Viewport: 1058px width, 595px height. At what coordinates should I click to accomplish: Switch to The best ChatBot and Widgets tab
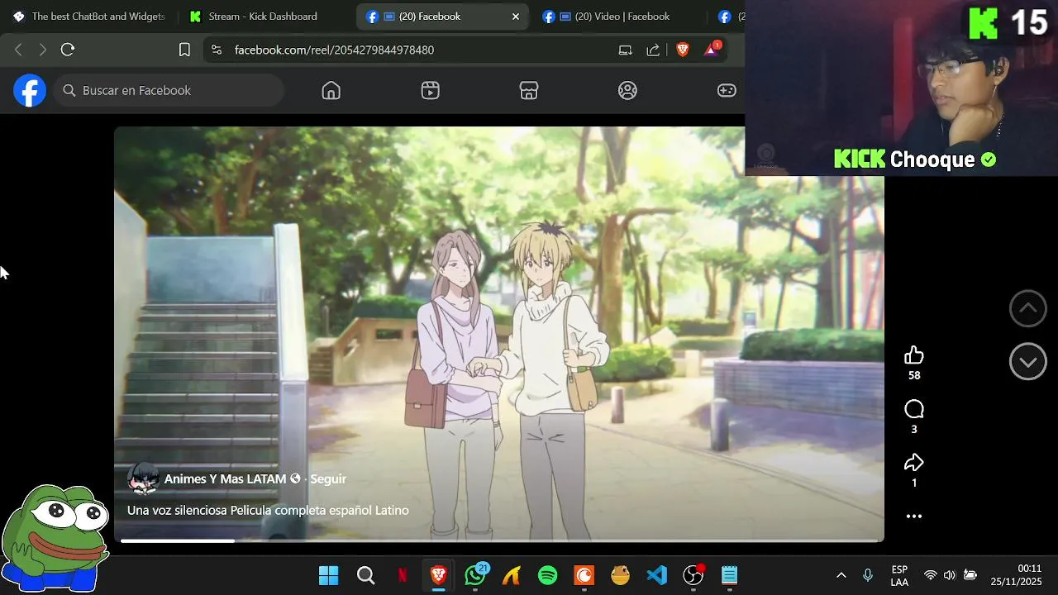89,17
